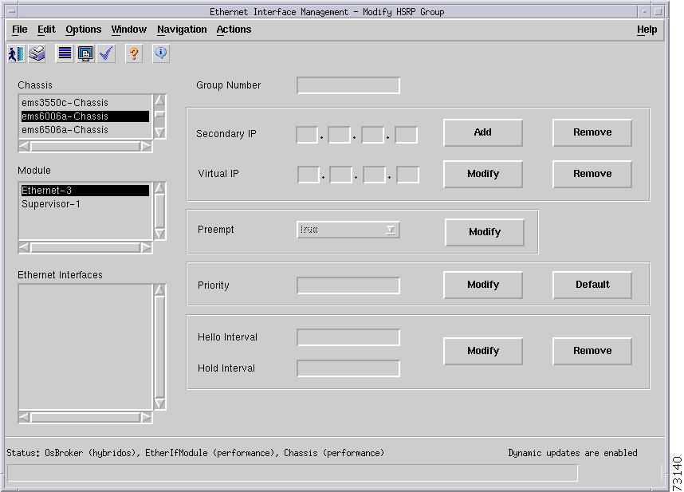Click the orange question mark help icon

tap(134, 53)
